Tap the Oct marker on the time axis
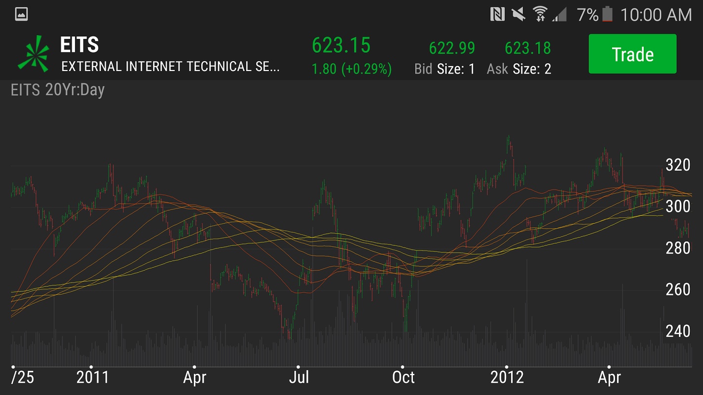Viewport: 703px width, 395px height. click(x=403, y=378)
